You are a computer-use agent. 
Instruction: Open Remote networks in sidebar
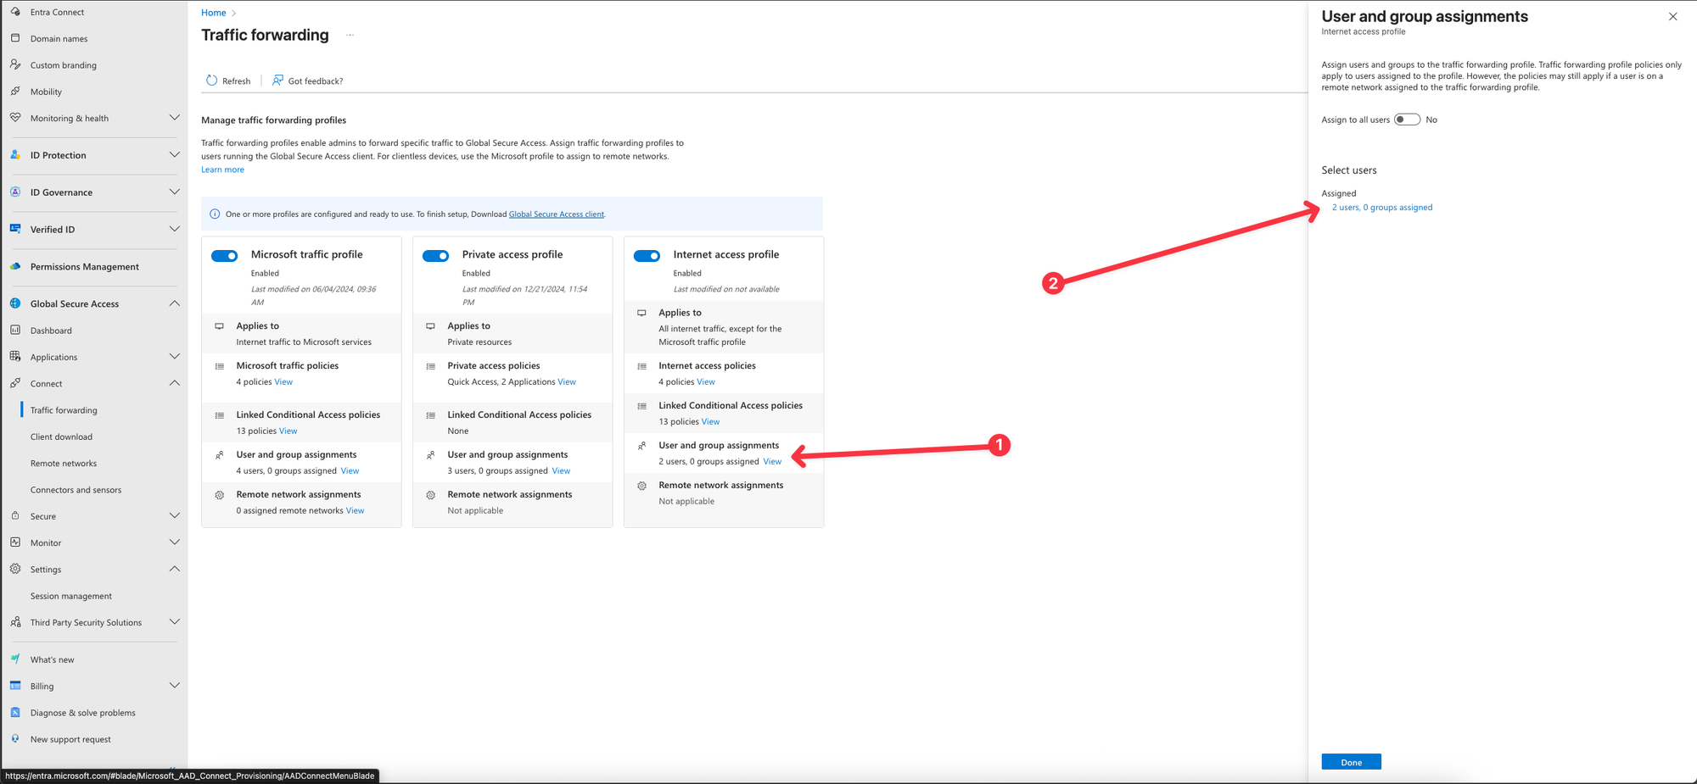[x=64, y=464]
